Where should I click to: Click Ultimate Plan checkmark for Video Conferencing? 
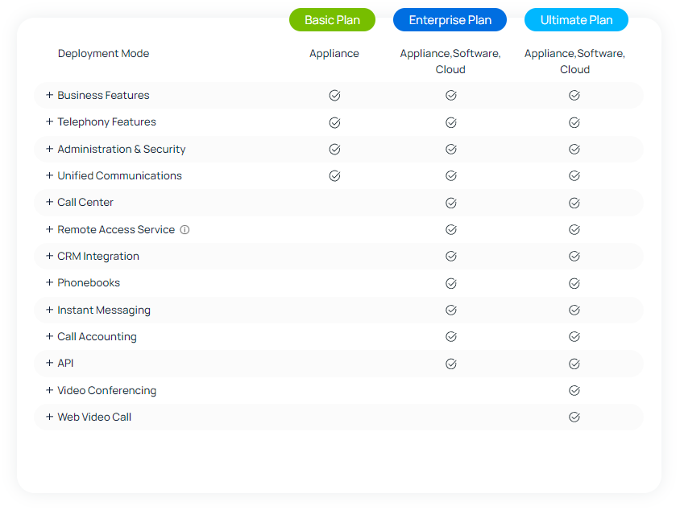[574, 391]
